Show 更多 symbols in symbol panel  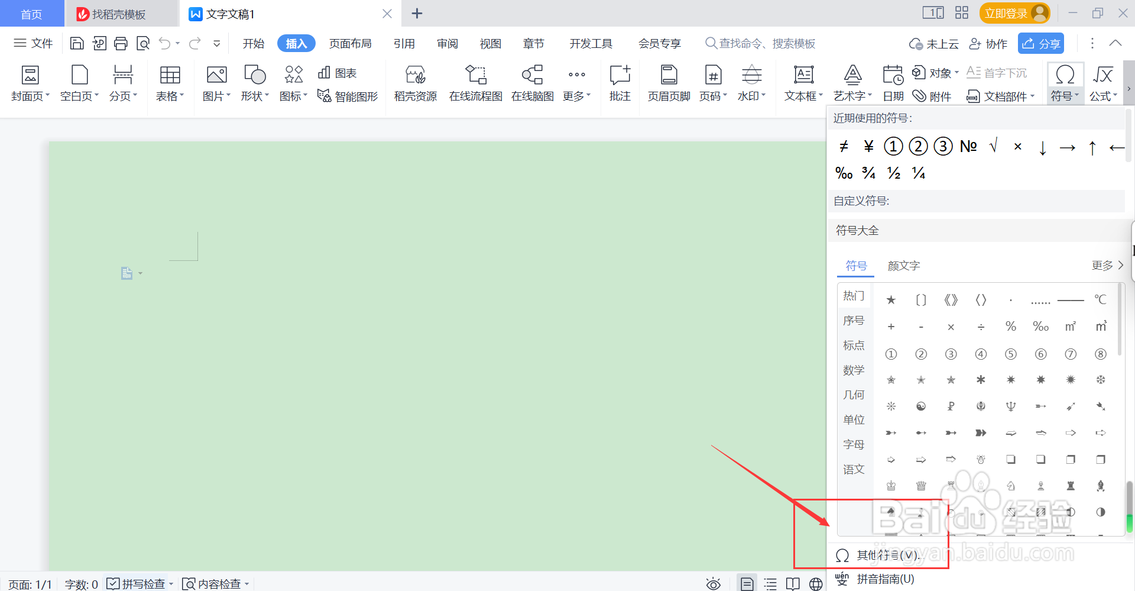coord(1107,266)
